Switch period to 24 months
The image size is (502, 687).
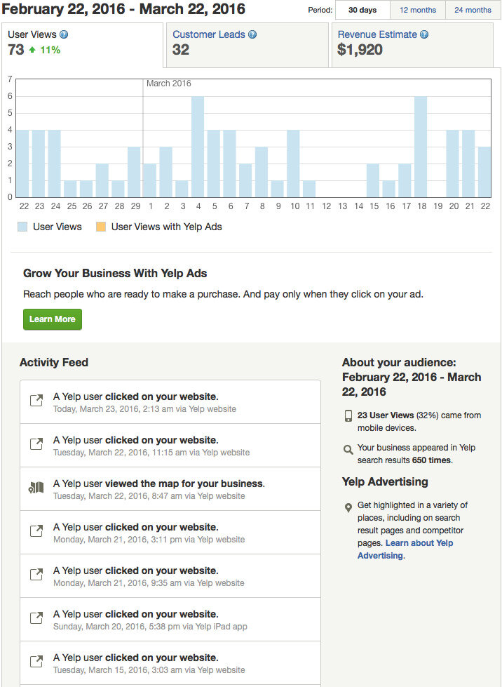(473, 10)
